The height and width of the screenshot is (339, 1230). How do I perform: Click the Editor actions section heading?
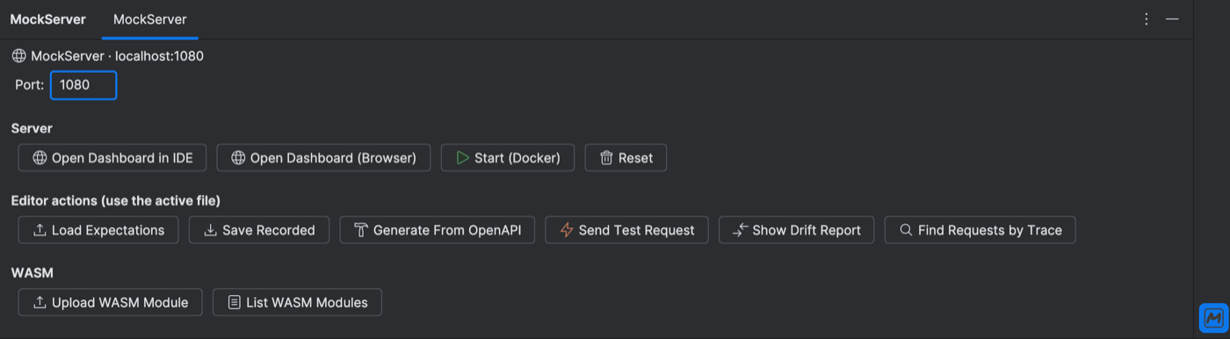click(115, 200)
